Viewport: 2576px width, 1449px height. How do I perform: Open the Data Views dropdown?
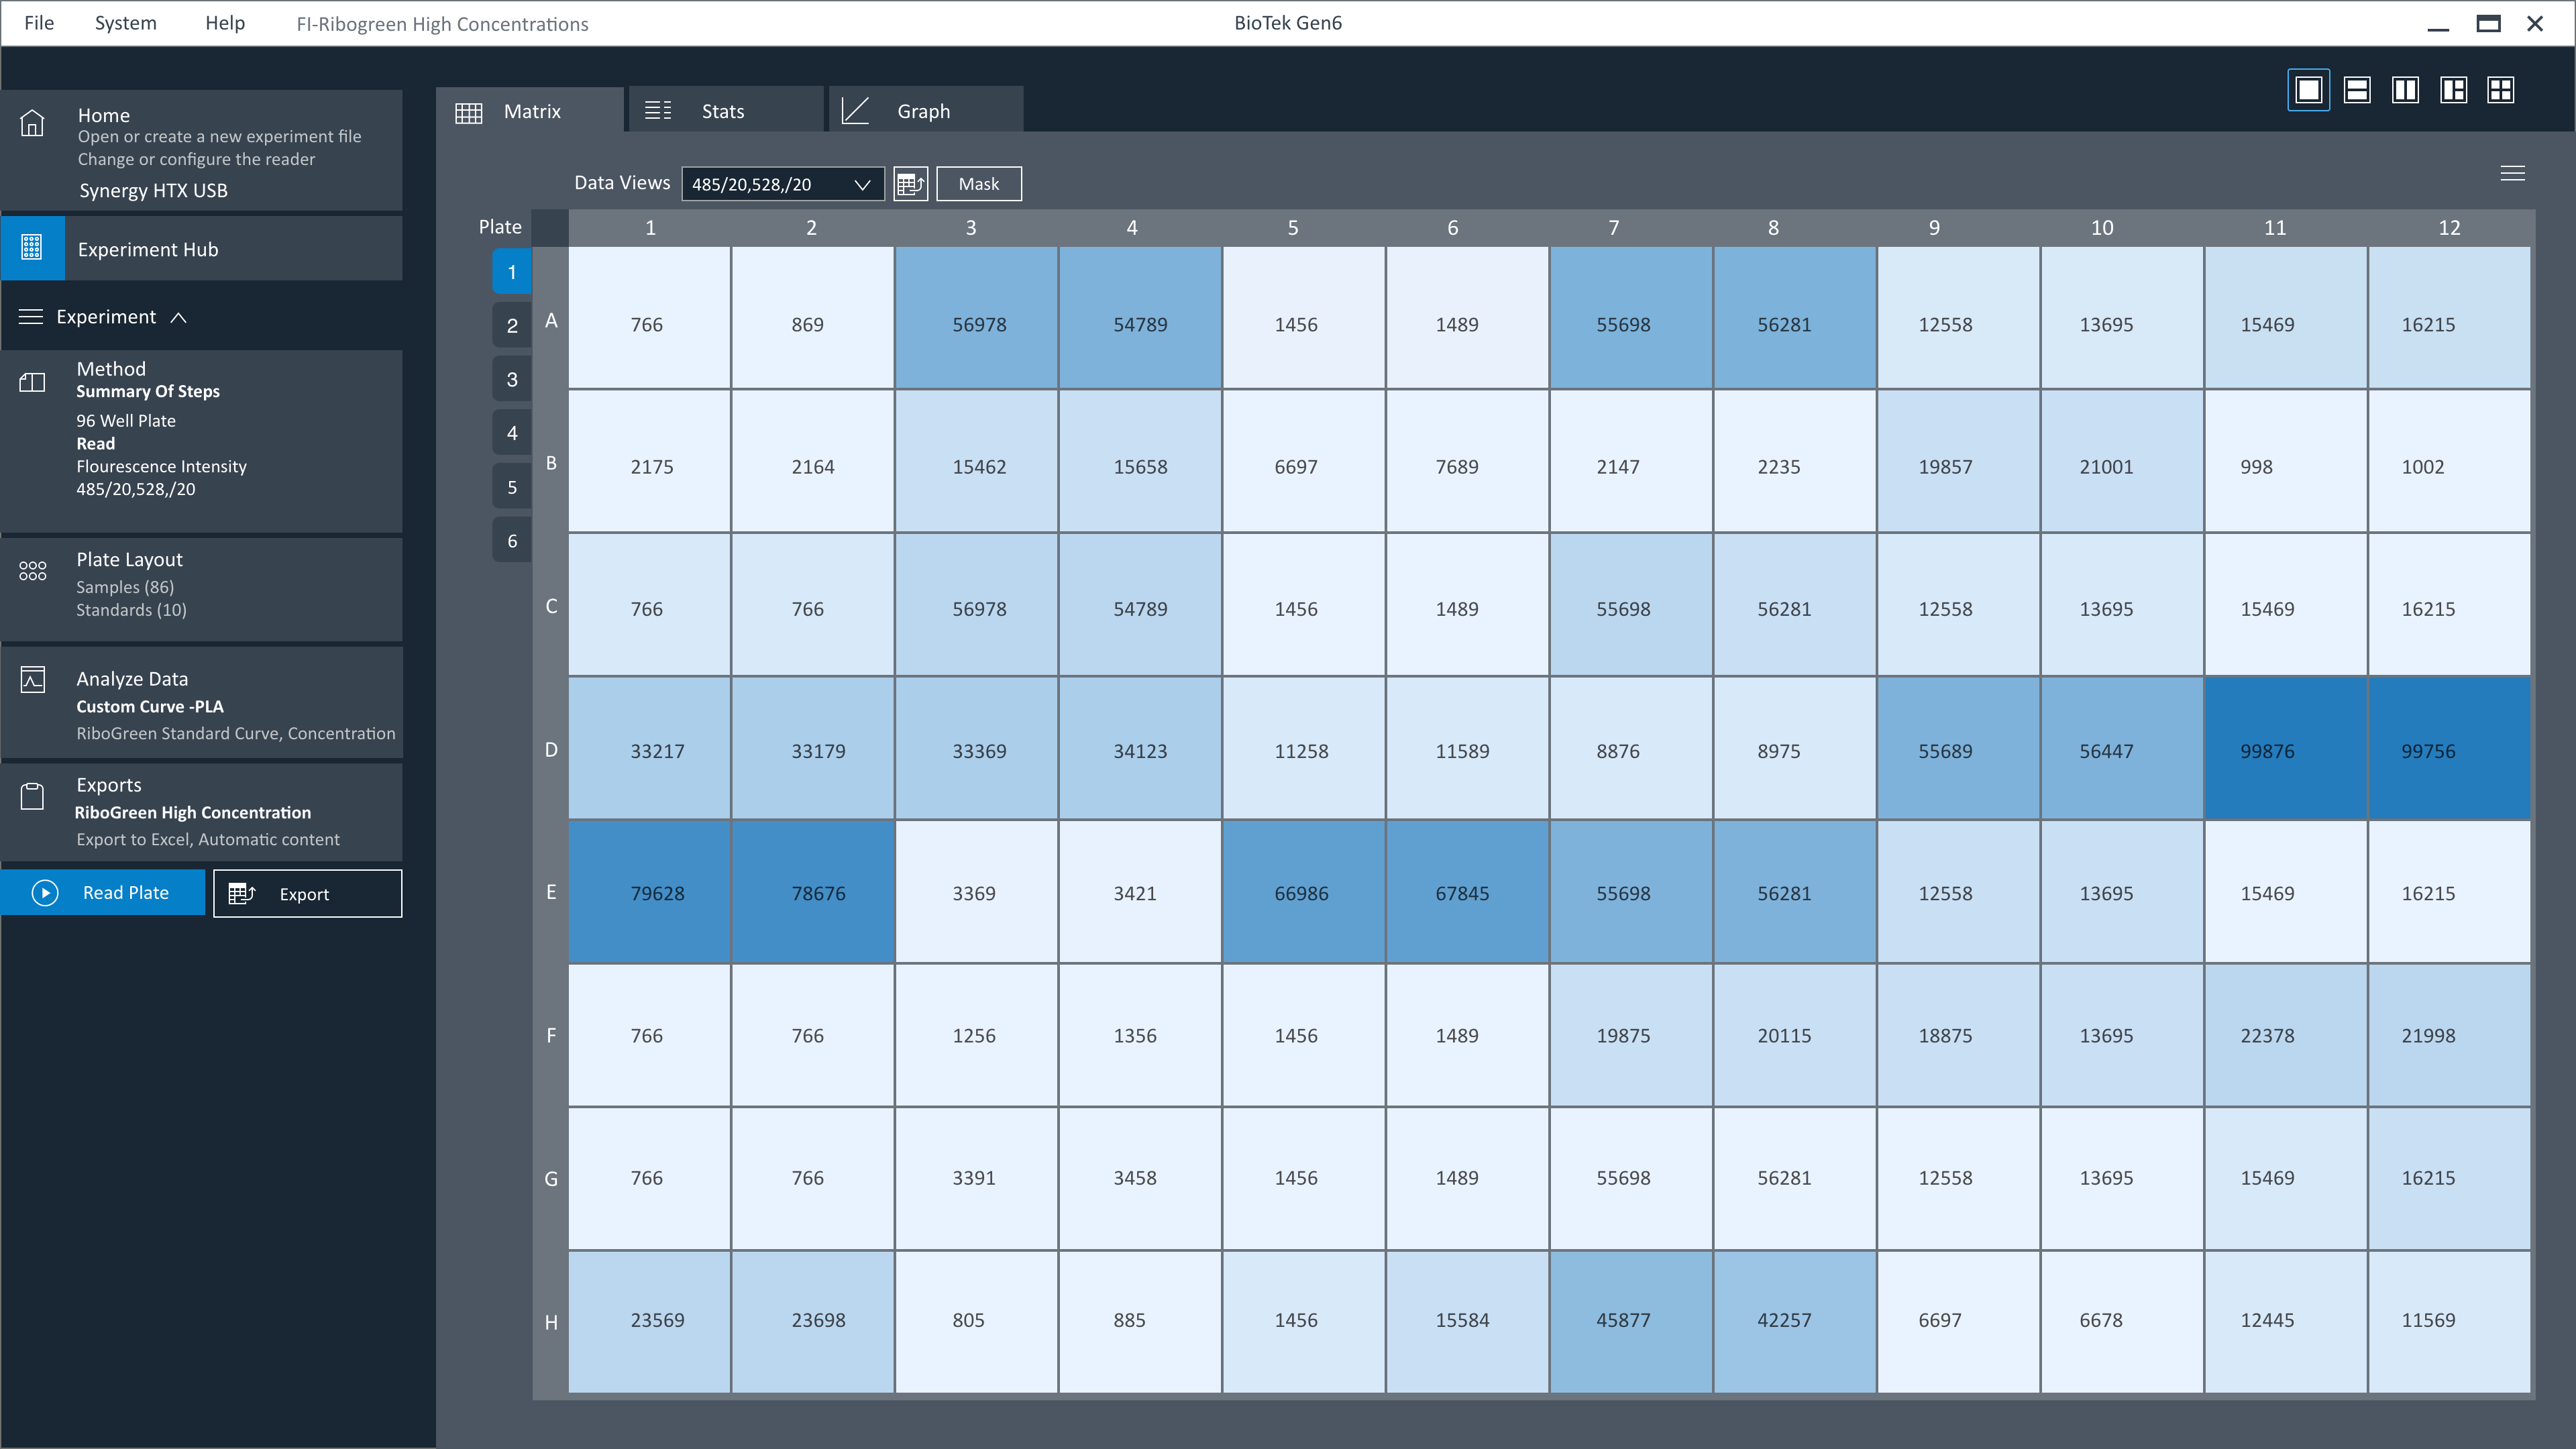[783, 184]
